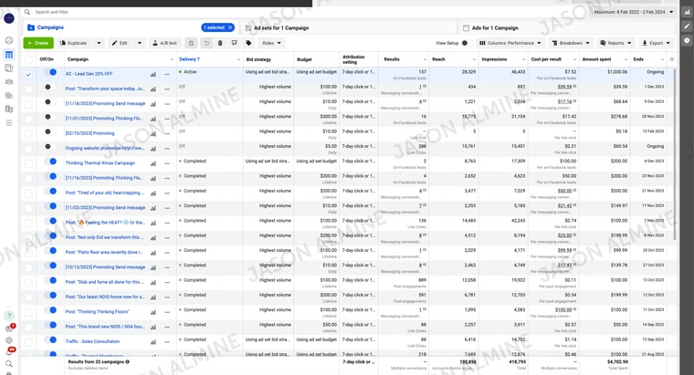The width and height of the screenshot is (694, 375).
Task: Delete the selected campaign with trash icon
Action: (220, 43)
